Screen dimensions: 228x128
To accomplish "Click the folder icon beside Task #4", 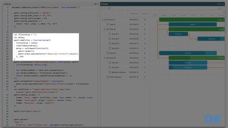I will pos(108,58).
